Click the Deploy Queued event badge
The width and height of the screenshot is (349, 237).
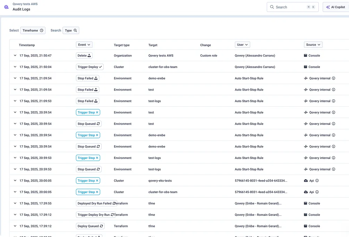click(x=90, y=226)
